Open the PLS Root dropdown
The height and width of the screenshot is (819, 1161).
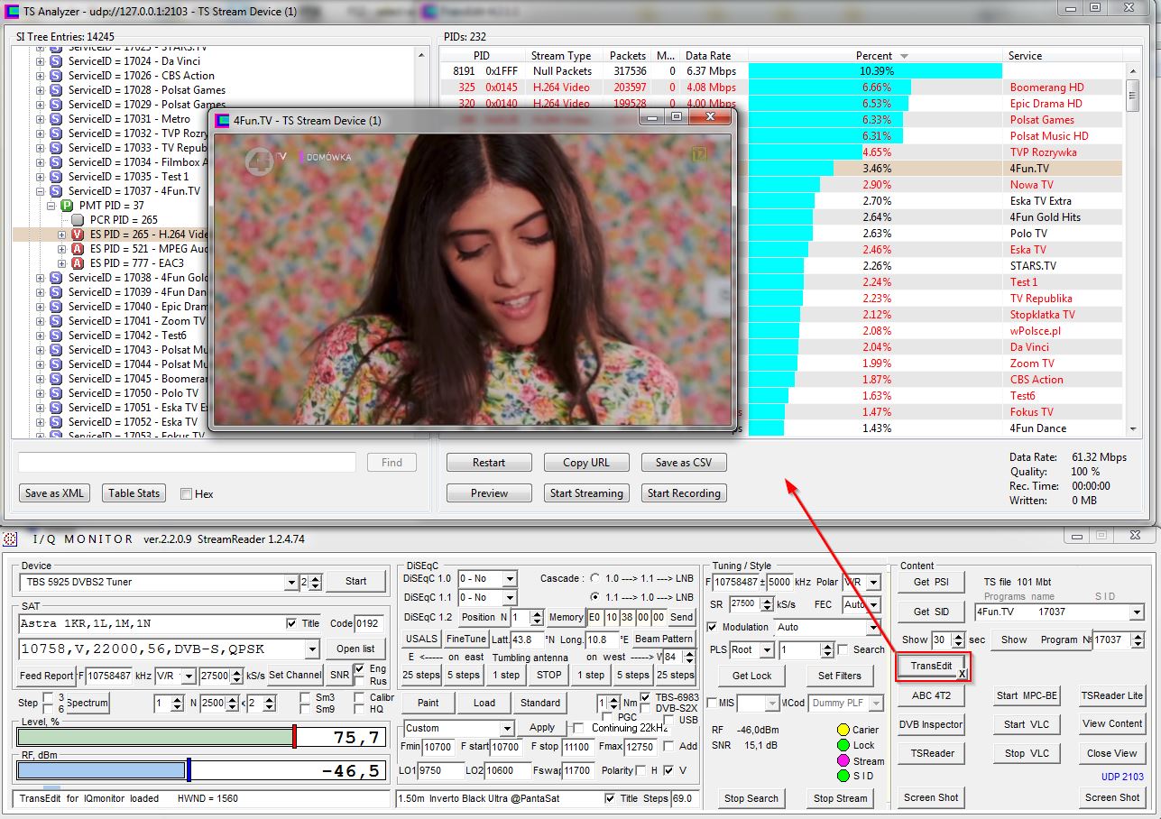click(x=767, y=649)
